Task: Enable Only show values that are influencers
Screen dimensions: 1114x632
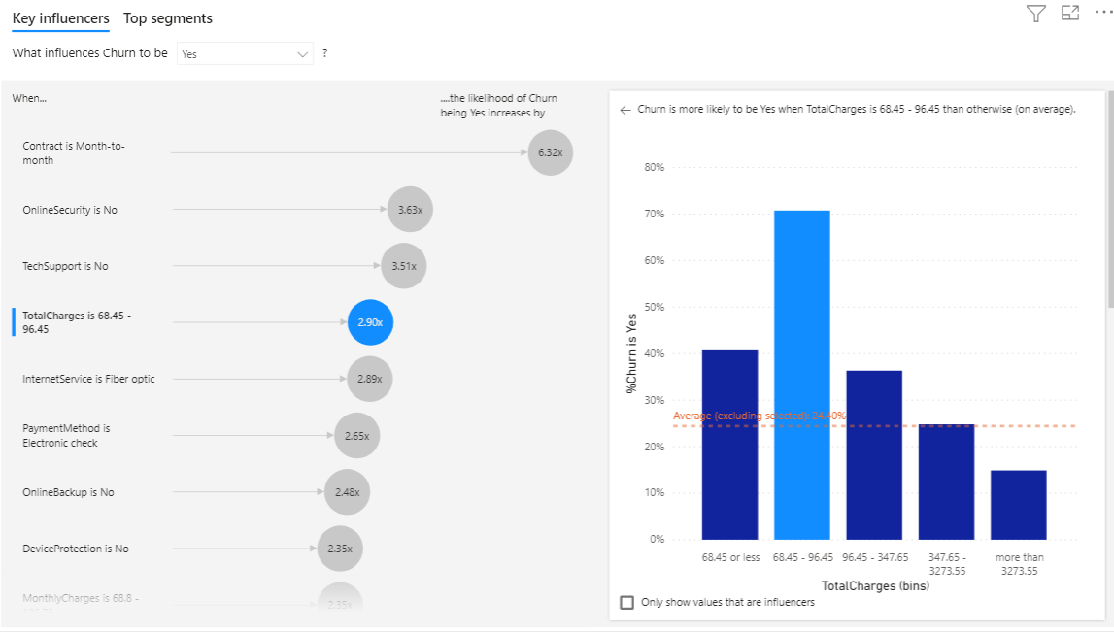Action: click(x=627, y=603)
